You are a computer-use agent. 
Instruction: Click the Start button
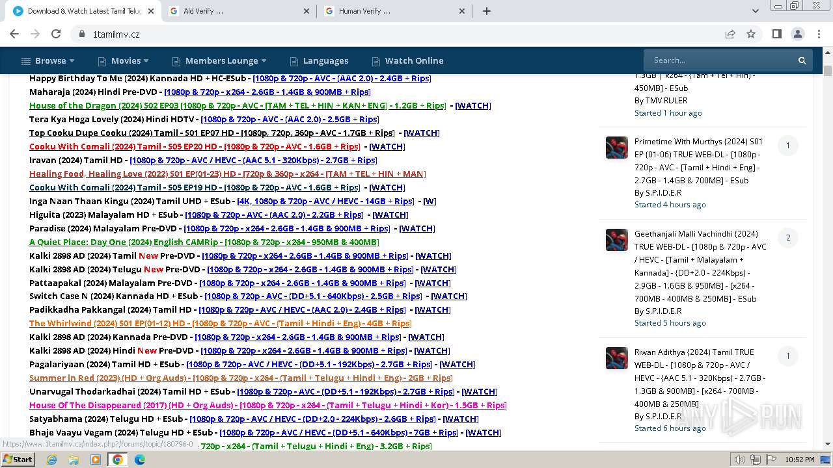click(x=18, y=460)
